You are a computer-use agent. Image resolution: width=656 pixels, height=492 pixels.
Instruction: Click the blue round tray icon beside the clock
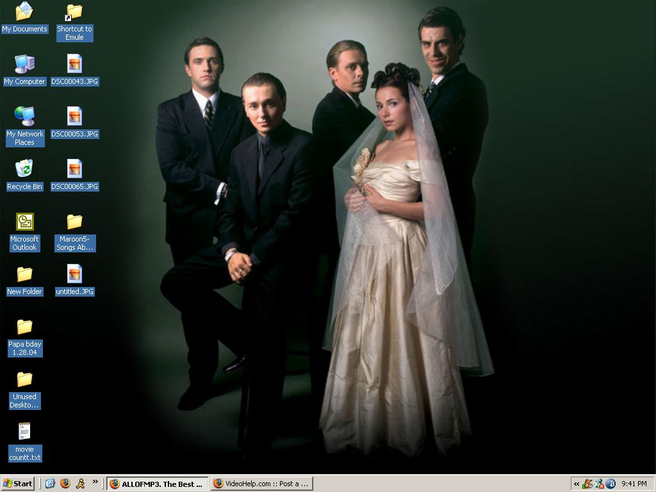point(611,484)
